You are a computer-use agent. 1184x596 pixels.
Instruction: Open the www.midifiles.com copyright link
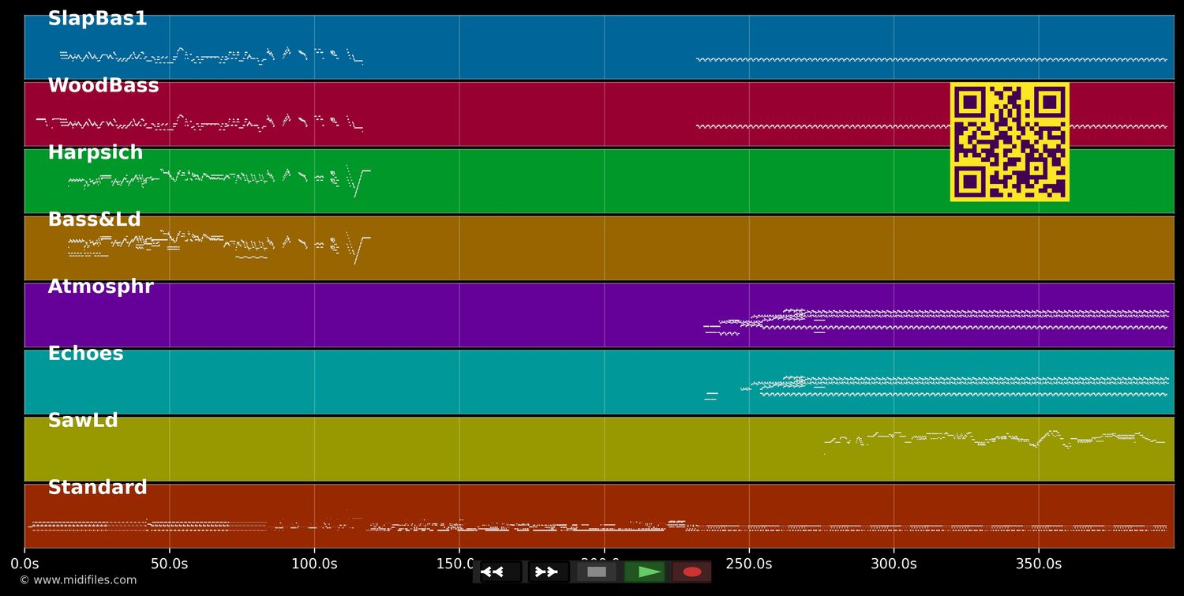[77, 580]
